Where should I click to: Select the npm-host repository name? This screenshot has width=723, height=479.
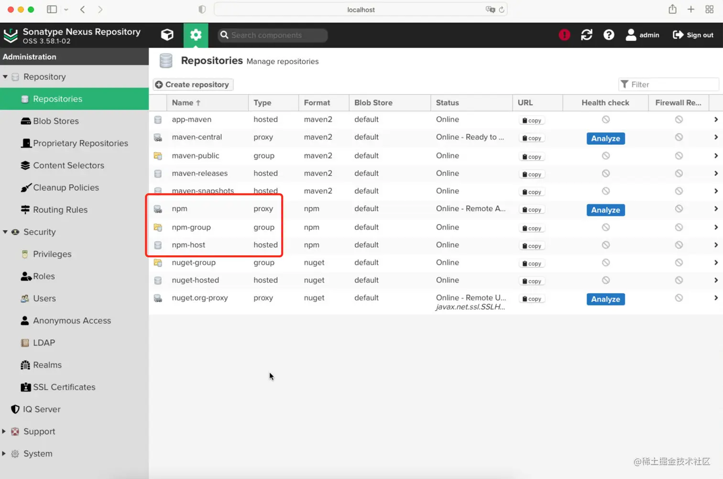tap(188, 245)
